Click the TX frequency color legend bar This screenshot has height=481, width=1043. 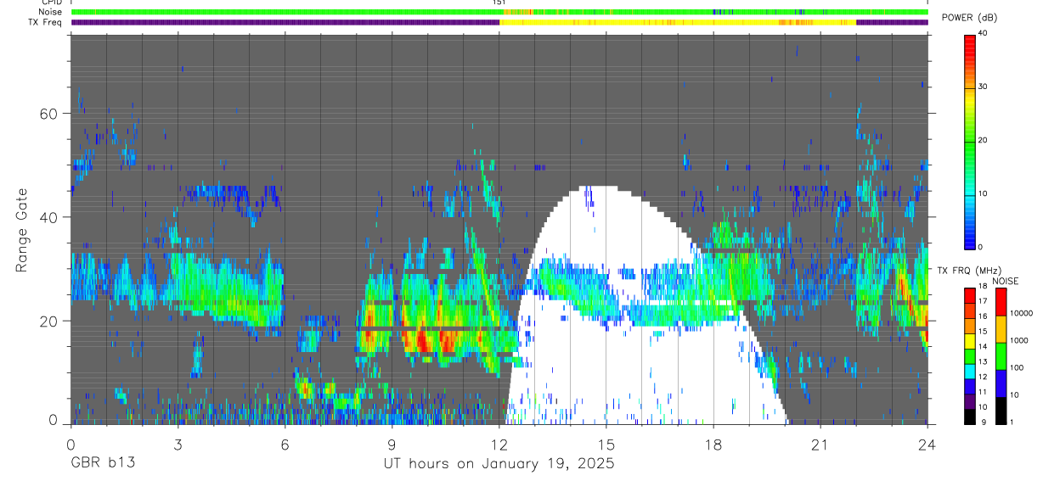(970, 355)
